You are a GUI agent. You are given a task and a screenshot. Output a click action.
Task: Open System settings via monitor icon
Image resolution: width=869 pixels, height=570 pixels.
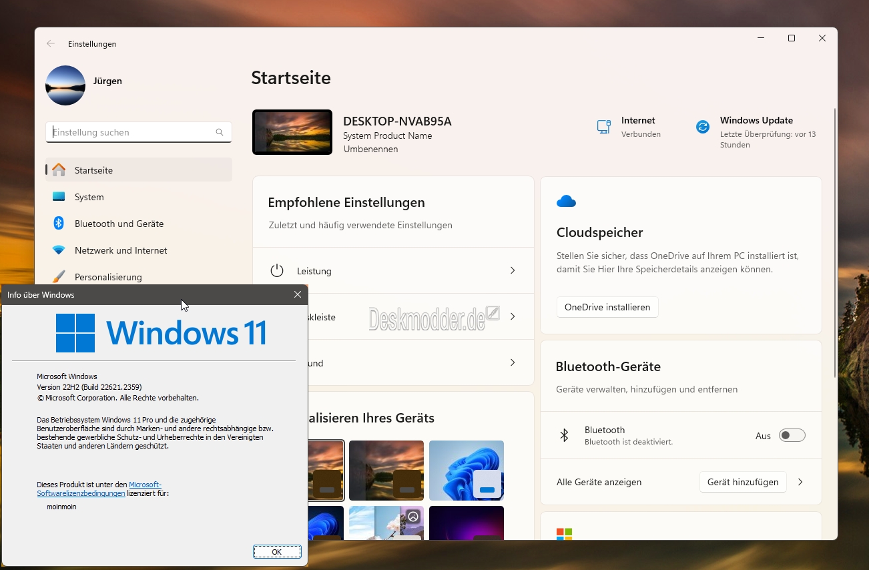pyautogui.click(x=59, y=196)
